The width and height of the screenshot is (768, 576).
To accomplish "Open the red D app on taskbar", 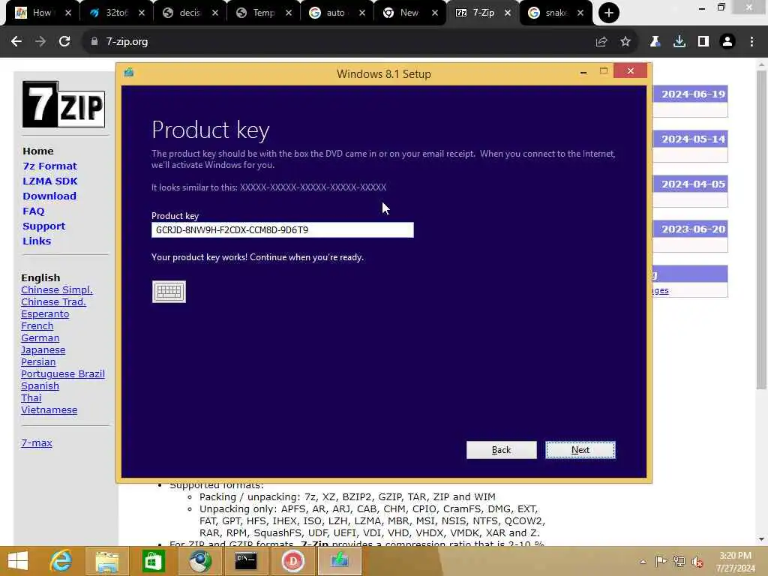I will coord(293,561).
